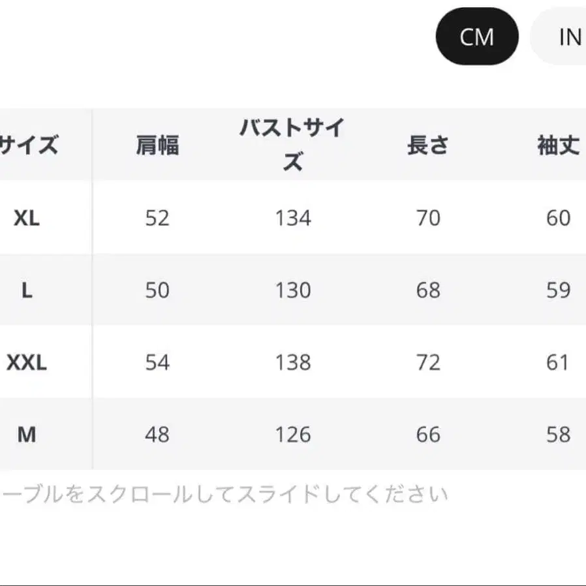Select the 130 bust measurement for size L
This screenshot has width=586, height=586.
294,290
